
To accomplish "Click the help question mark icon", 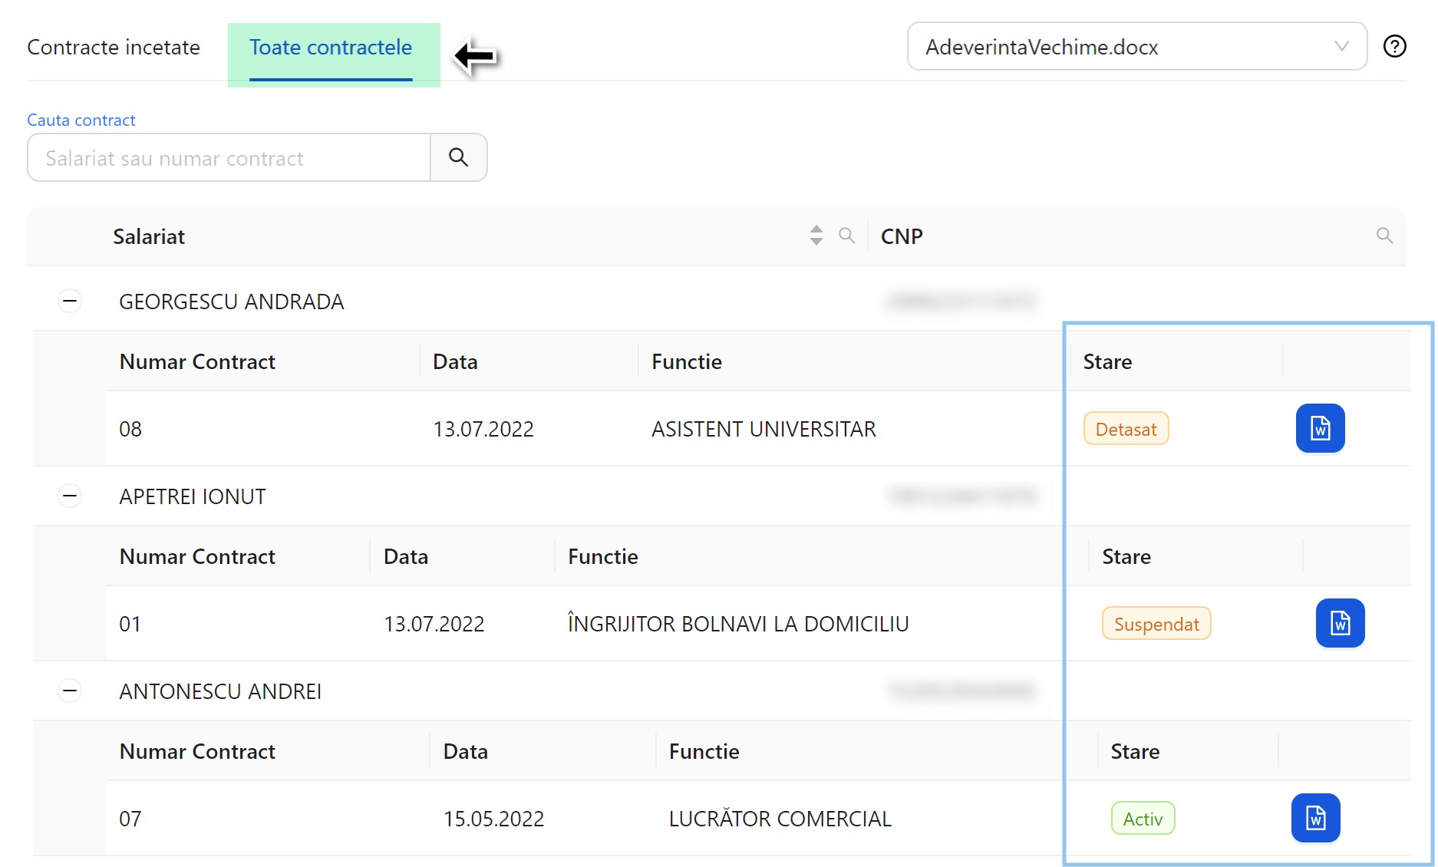I will click(1393, 47).
